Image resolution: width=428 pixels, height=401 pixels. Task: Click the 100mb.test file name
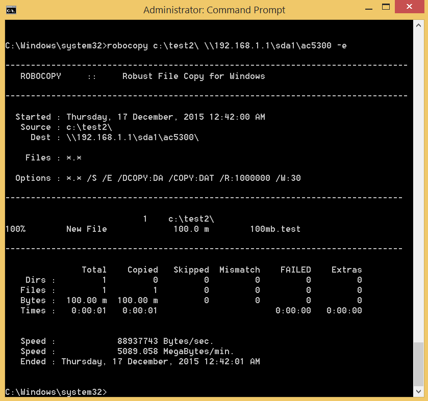275,229
